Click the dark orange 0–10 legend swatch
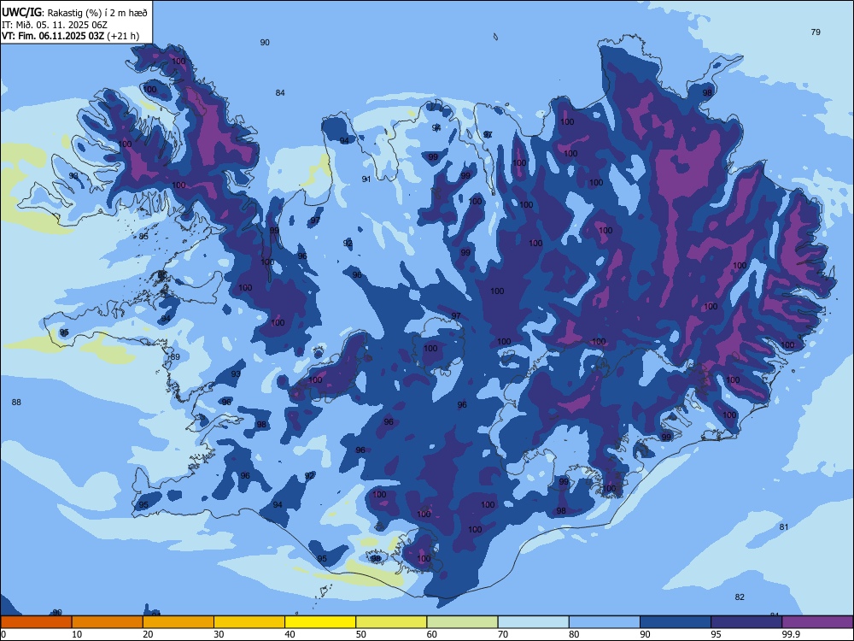Viewport: 854px width, 641px height. (36, 622)
